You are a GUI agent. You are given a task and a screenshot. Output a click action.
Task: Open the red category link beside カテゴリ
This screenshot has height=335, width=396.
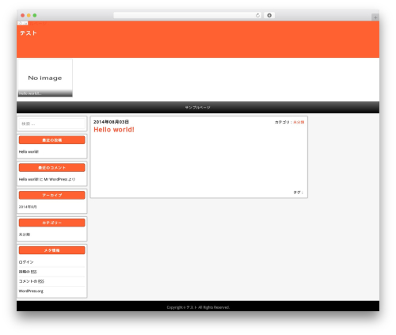[299, 122]
